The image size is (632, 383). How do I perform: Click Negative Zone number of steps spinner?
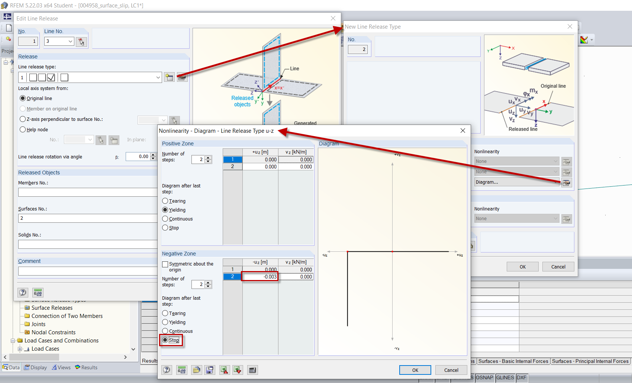pos(208,284)
